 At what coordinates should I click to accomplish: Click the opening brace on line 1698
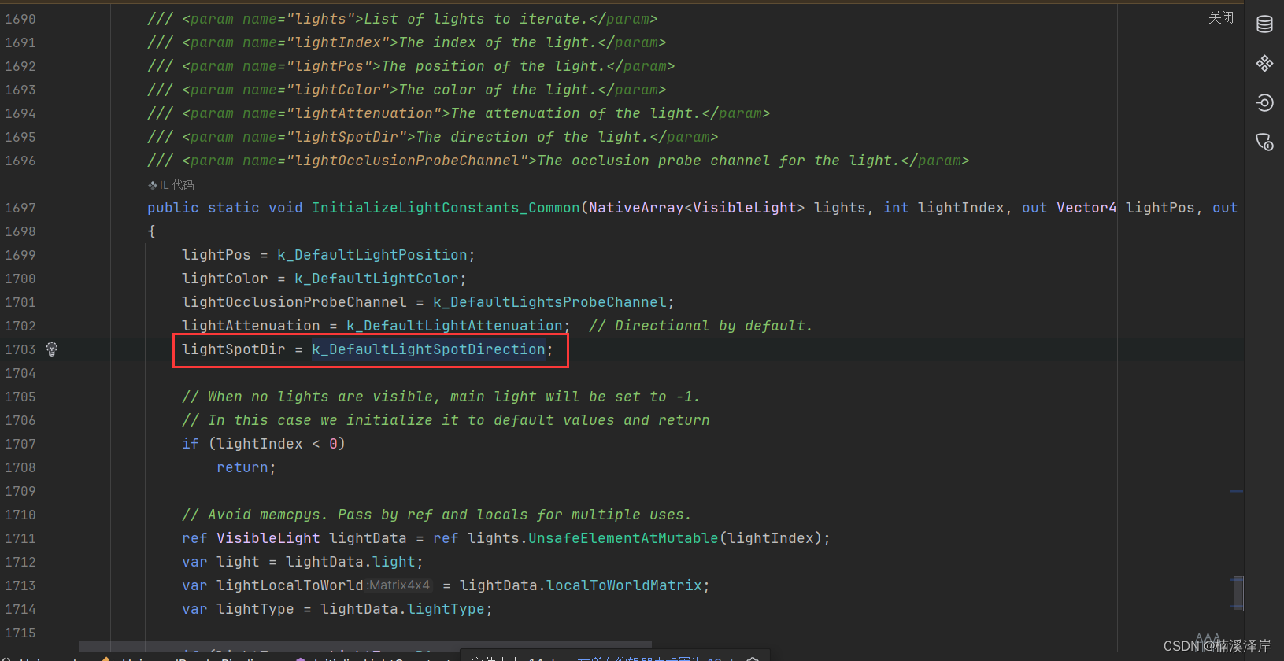click(x=152, y=231)
